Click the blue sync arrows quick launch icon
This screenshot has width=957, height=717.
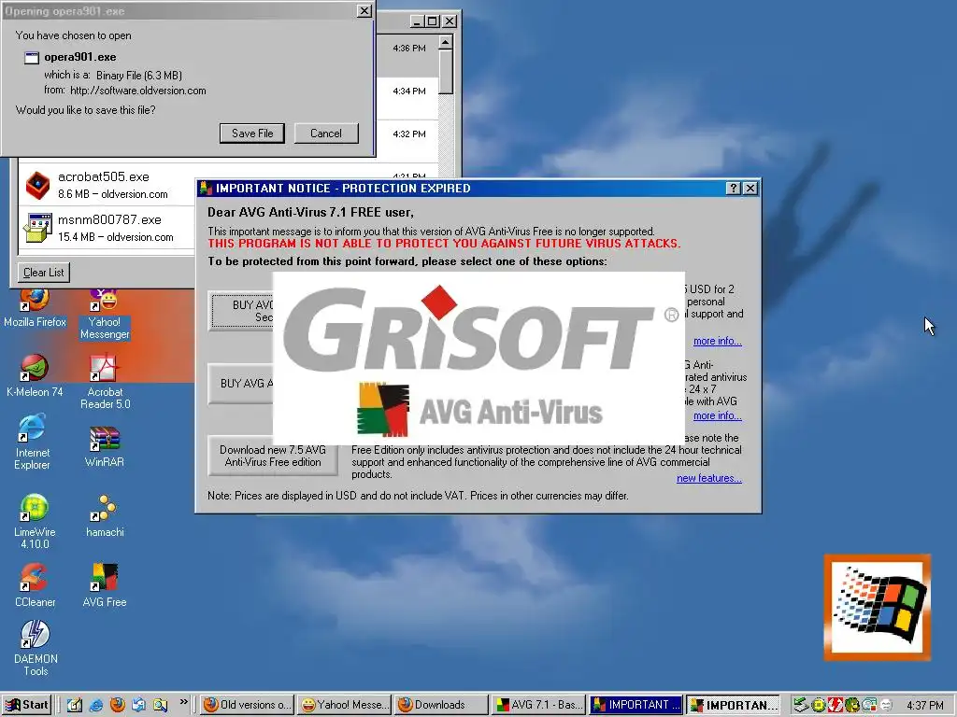pyautogui.click(x=138, y=705)
